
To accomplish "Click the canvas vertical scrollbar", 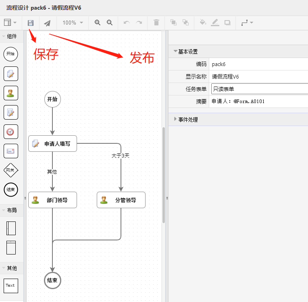I will click(x=164, y=175).
